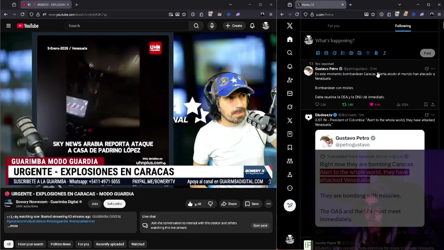444x250 pixels.
Task: Undo repost on Gustavo Petro's post
Action: (348, 105)
